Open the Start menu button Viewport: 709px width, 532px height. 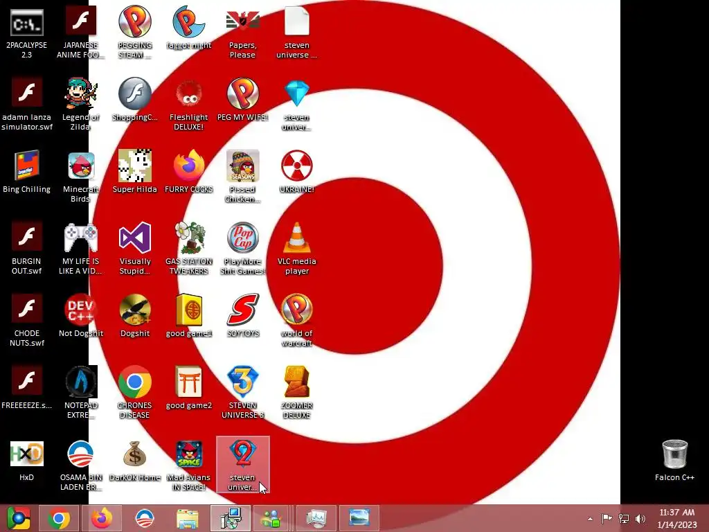coord(18,518)
